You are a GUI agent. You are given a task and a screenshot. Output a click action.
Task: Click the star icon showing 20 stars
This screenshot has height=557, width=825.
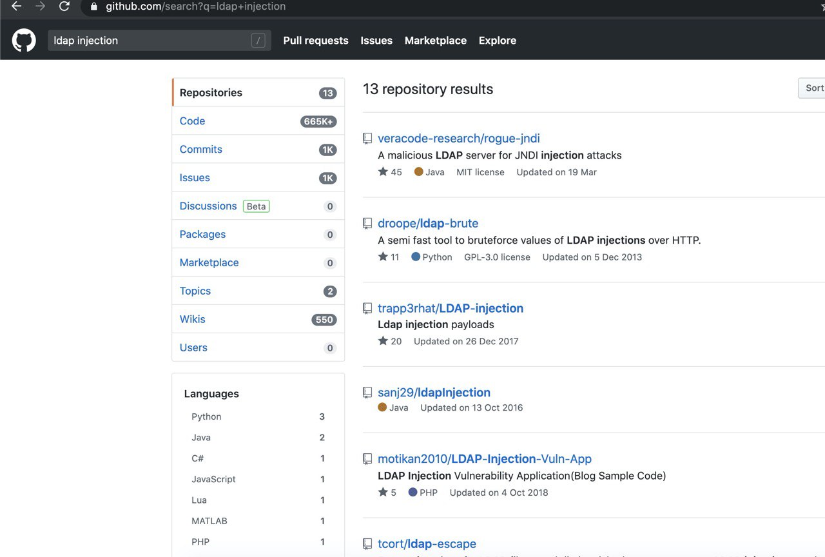[383, 341]
